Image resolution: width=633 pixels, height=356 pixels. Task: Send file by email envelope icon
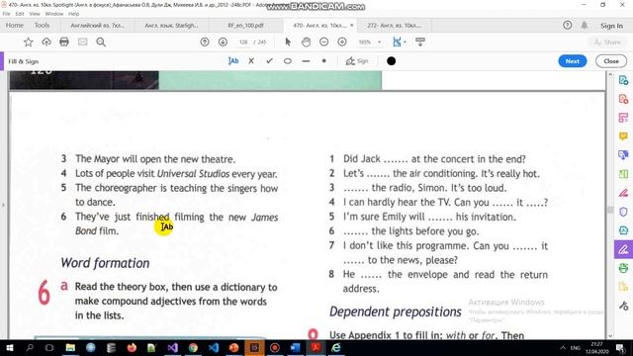click(83, 42)
